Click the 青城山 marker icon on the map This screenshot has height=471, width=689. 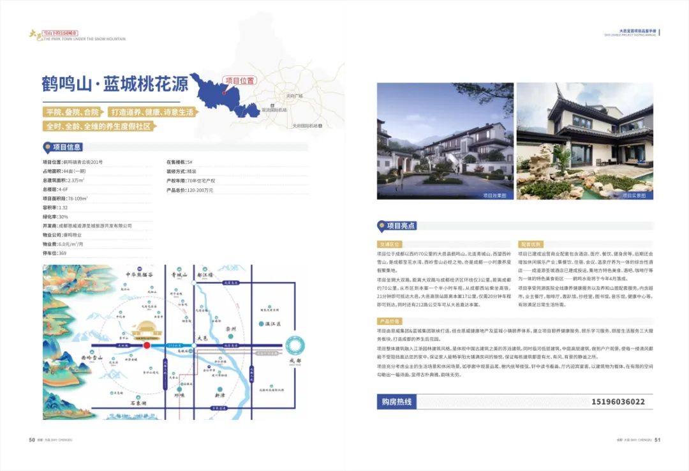[x=179, y=269]
